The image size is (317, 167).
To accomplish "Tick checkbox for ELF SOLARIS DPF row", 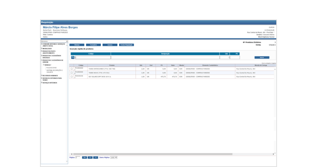I will coord(71,77).
